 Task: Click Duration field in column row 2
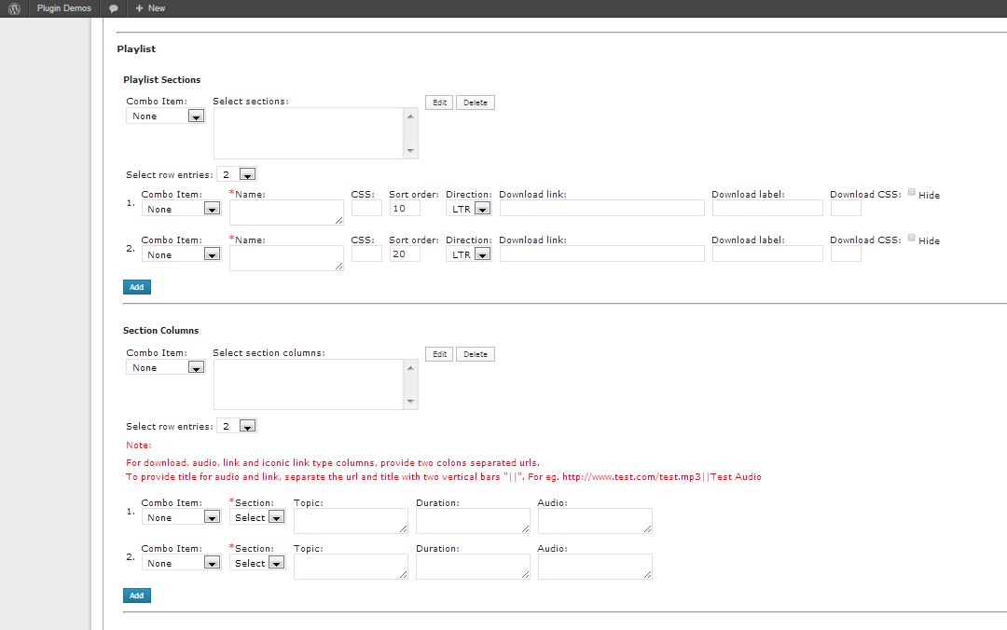(473, 567)
